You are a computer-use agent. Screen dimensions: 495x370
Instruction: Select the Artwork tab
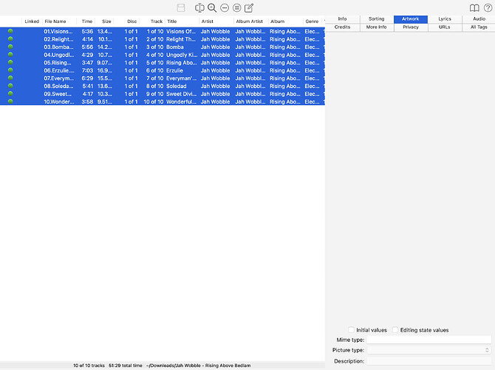(x=410, y=19)
